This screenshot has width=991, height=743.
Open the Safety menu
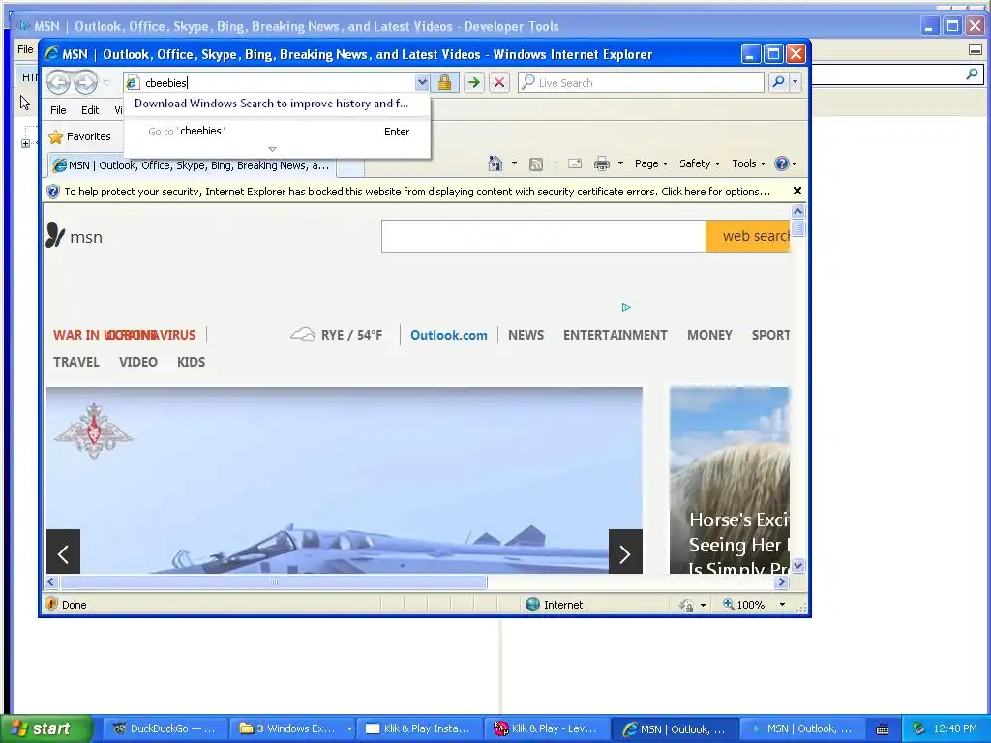(x=699, y=163)
